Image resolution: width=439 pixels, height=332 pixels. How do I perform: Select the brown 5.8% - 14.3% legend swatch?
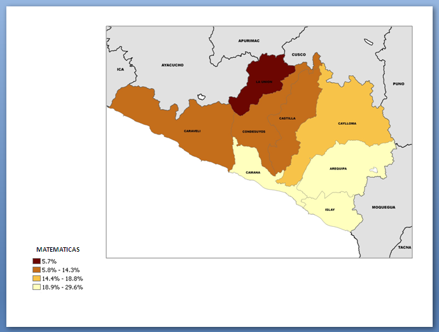click(36, 270)
